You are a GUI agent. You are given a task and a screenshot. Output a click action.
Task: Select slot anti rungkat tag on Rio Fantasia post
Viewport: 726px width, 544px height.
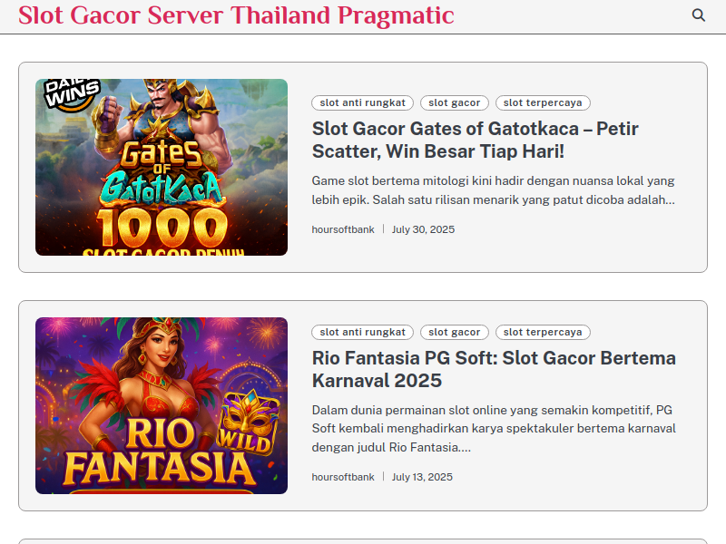coord(362,332)
